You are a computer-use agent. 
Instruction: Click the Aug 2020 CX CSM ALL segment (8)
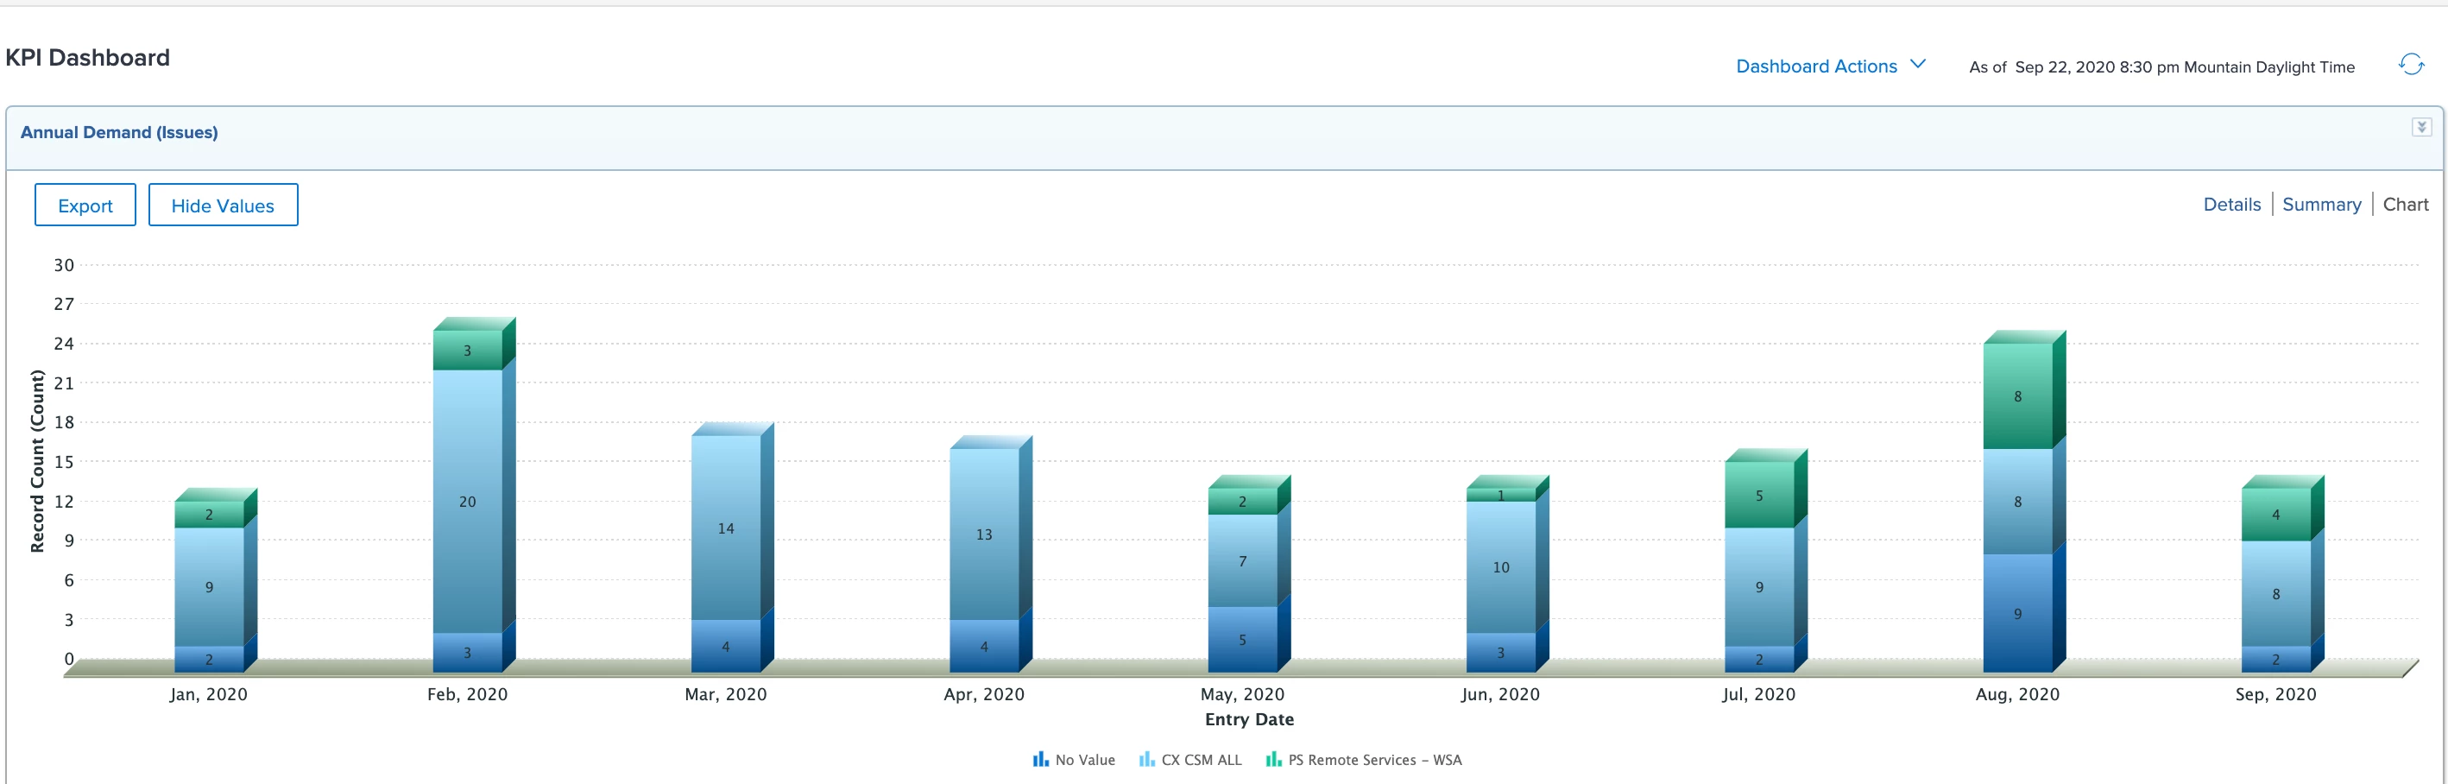pos(2016,501)
